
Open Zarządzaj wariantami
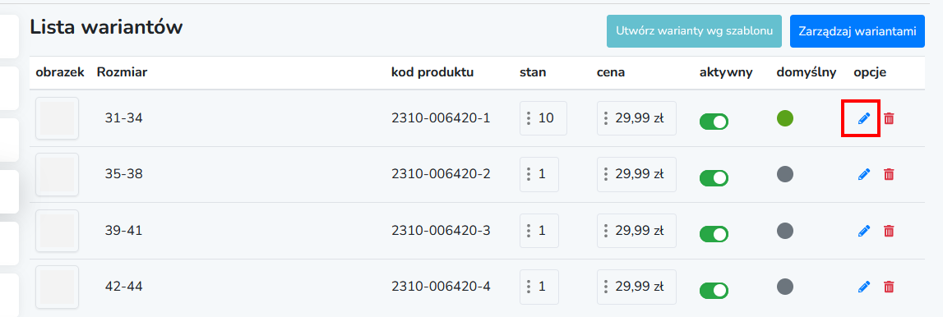857,31
